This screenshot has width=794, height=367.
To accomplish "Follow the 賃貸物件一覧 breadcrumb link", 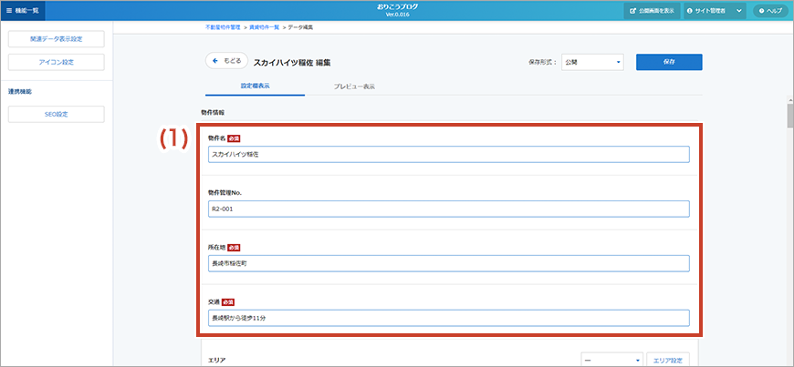I will 263,28.
